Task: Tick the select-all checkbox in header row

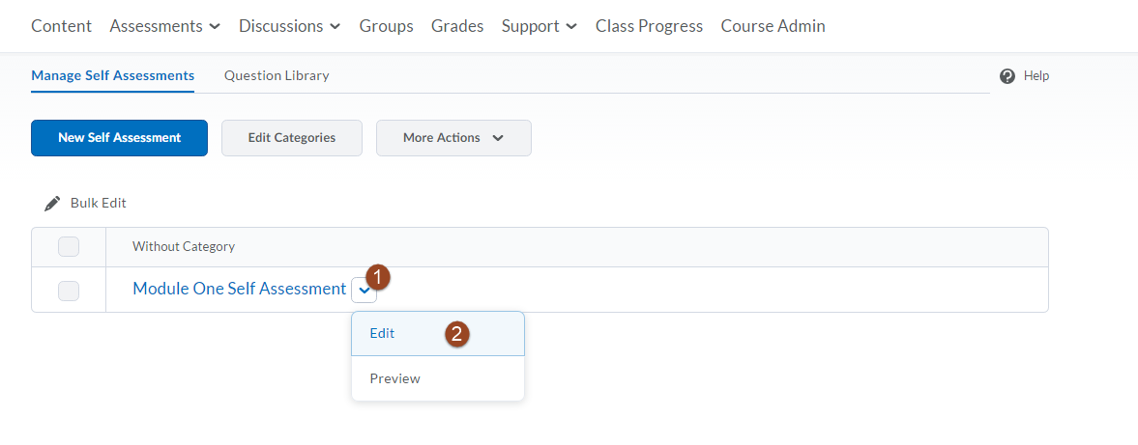Action: click(x=69, y=247)
